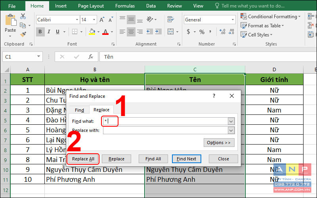Click the Replace All button
Screen dimensions: 317x198
[x=83, y=159]
